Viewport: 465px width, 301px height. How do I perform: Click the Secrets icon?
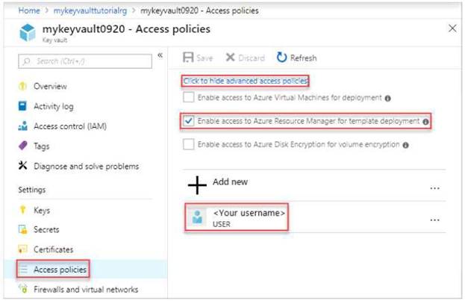coord(23,229)
